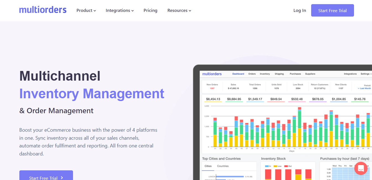Click the multiorders logo in the site header

[43, 10]
